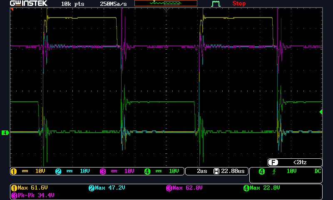333x200 pixels.
Task: Click the channel 3 Pk-Pk 34.4V measurement
Action: click(x=33, y=195)
